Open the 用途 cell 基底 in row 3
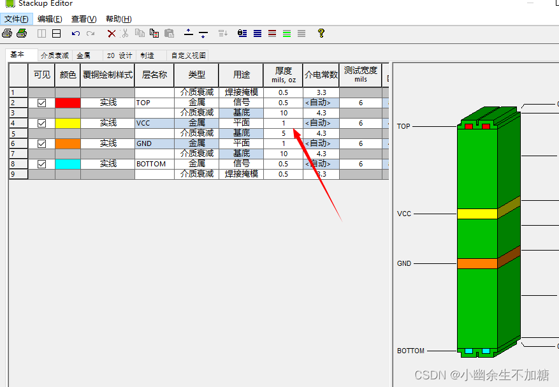Screen dimensions: 559x387 pyautogui.click(x=242, y=113)
